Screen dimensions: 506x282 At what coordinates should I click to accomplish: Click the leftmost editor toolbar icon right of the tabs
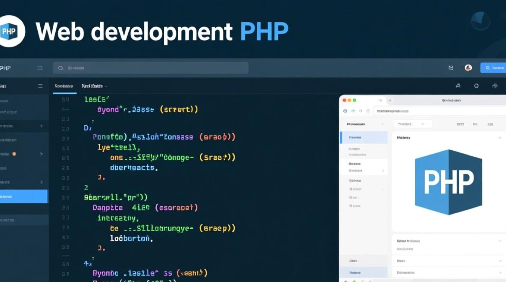click(x=458, y=86)
